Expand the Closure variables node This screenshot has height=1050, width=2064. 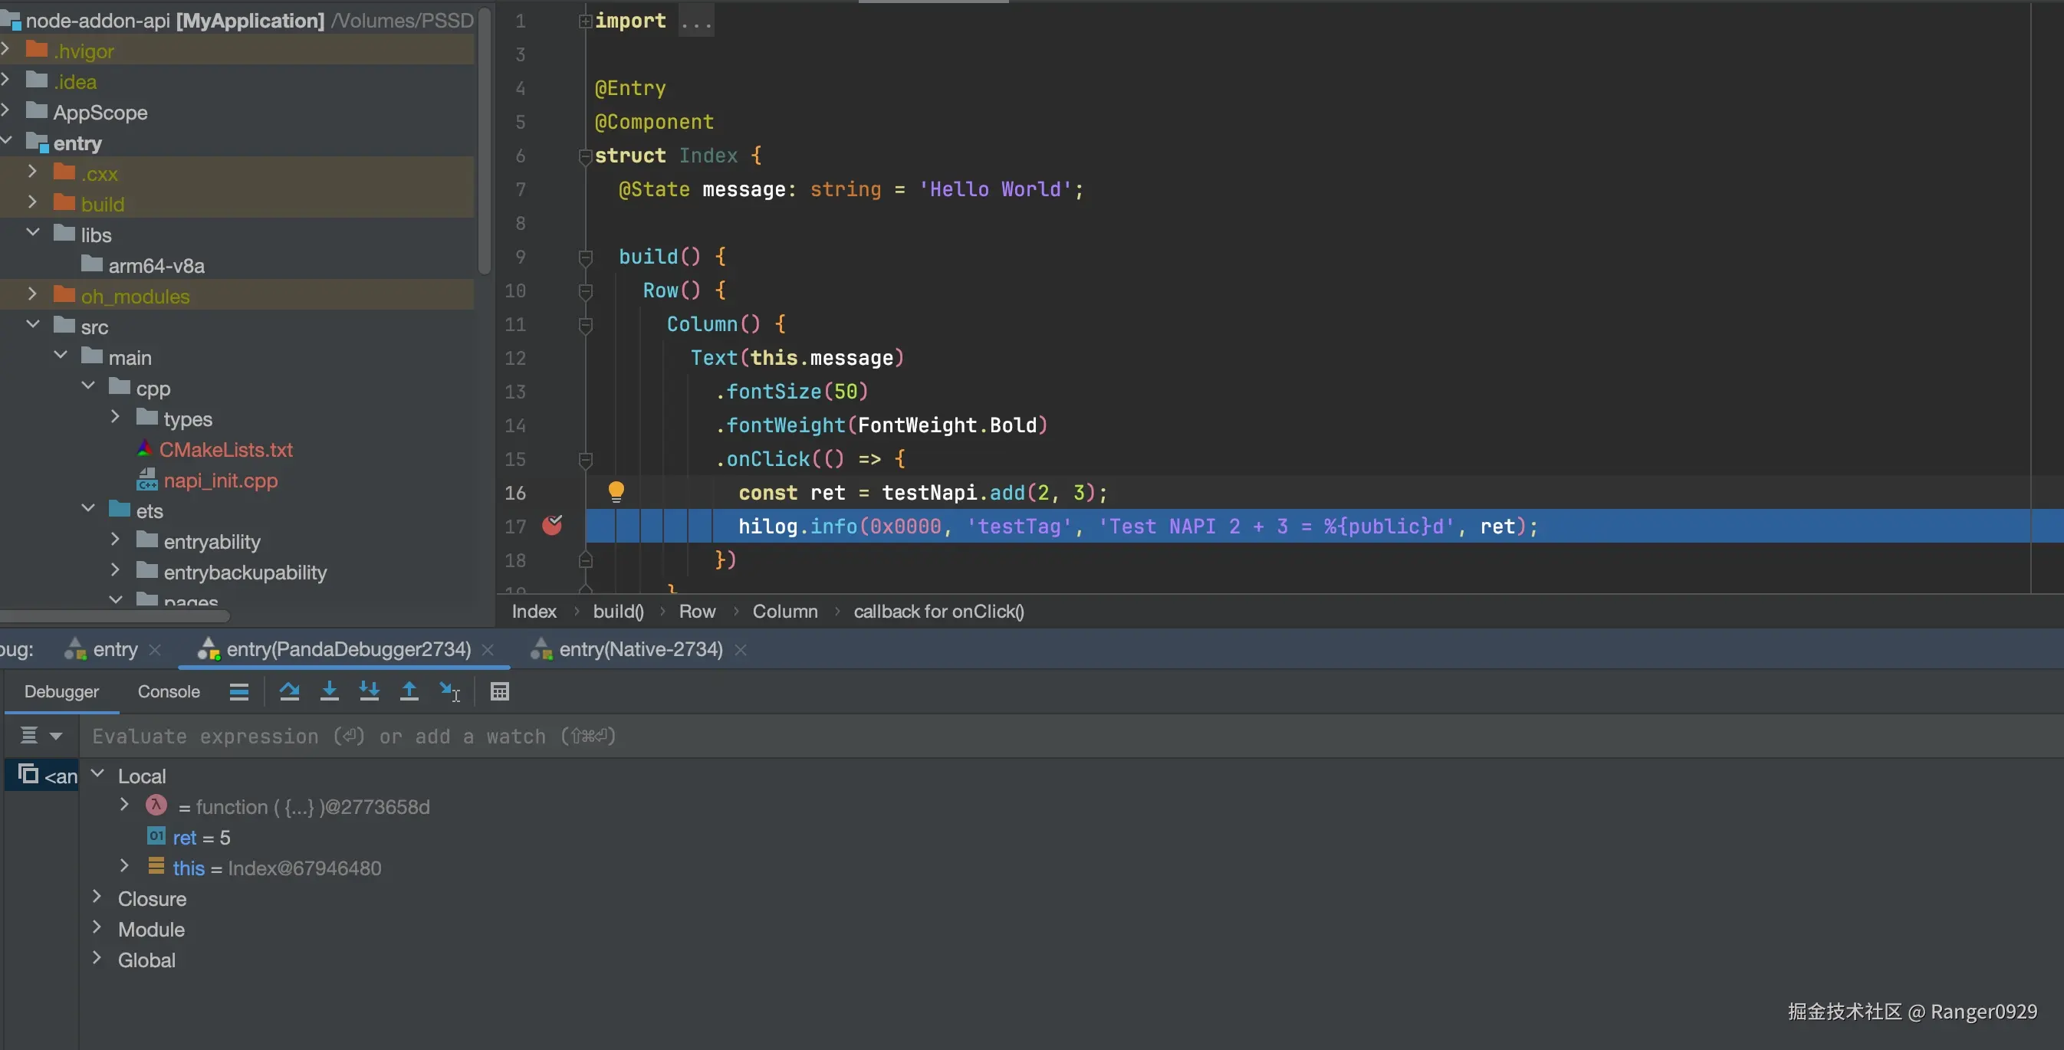97,897
